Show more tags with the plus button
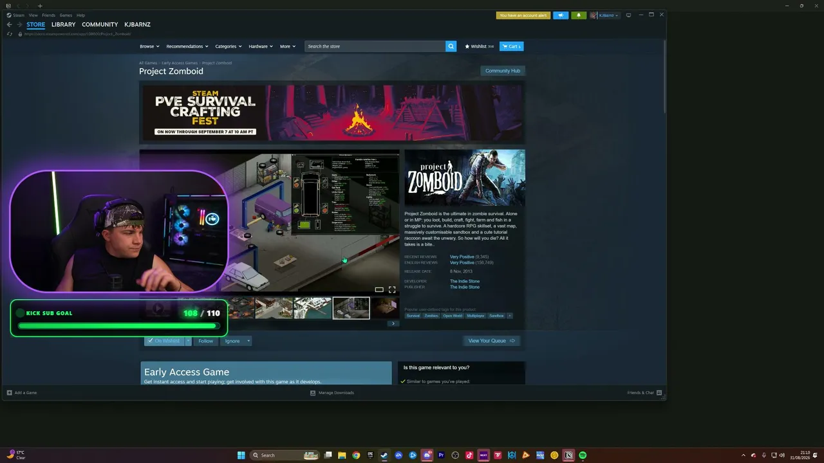The image size is (824, 463). (x=510, y=316)
